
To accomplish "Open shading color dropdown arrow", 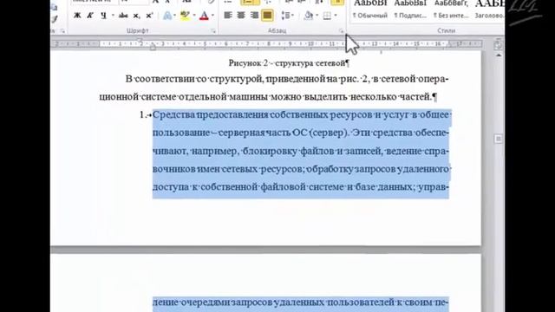I will coord(317,16).
